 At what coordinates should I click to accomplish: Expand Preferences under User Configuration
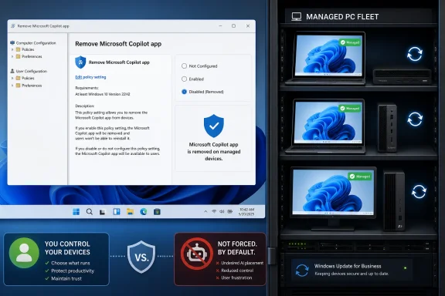click(x=12, y=86)
